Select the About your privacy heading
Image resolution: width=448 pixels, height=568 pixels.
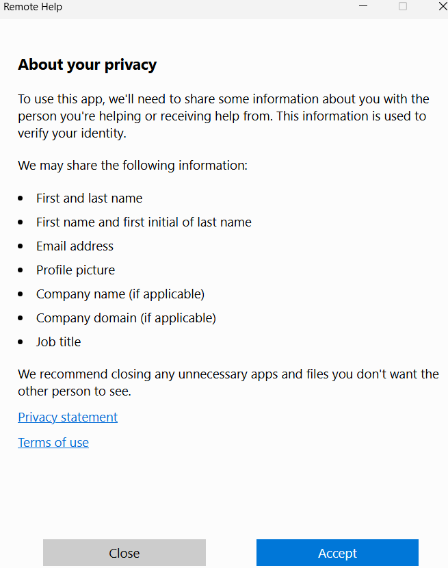[88, 65]
